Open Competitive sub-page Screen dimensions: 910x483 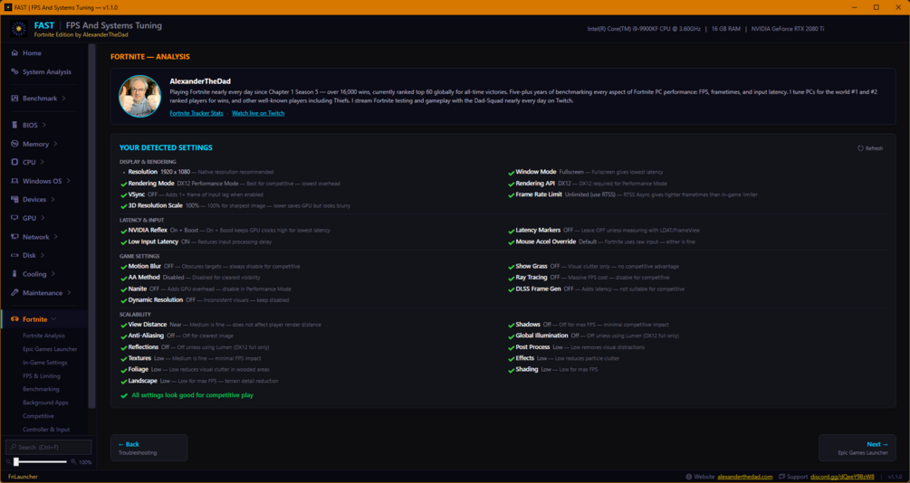(x=38, y=416)
